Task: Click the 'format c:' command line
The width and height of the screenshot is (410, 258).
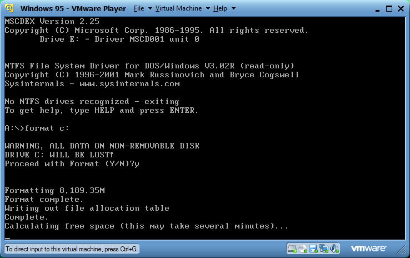Action: click(37, 128)
